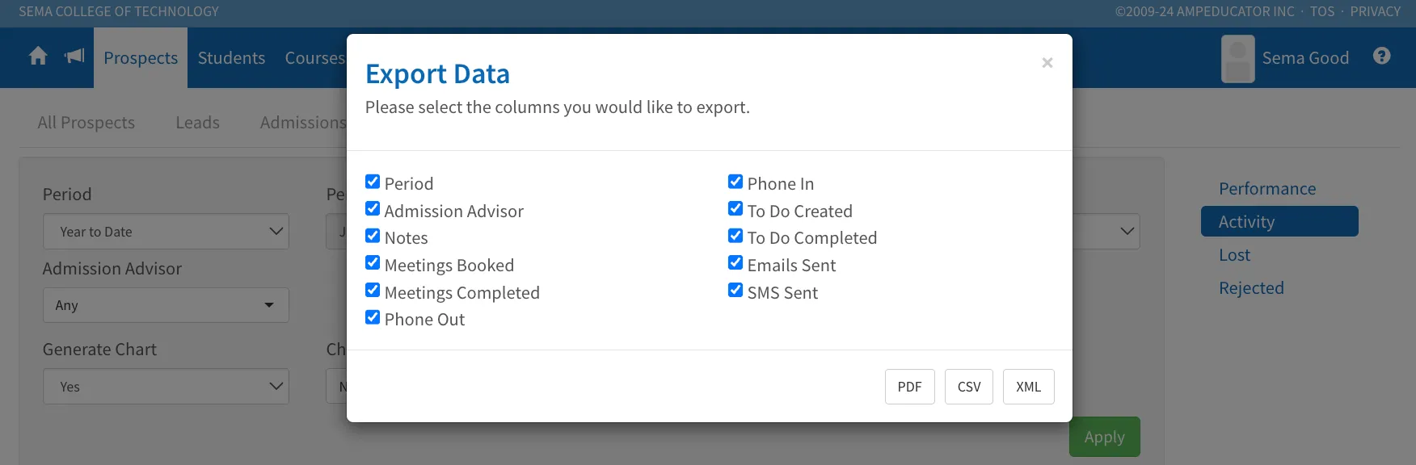
Task: Export data as XML
Action: pos(1029,387)
